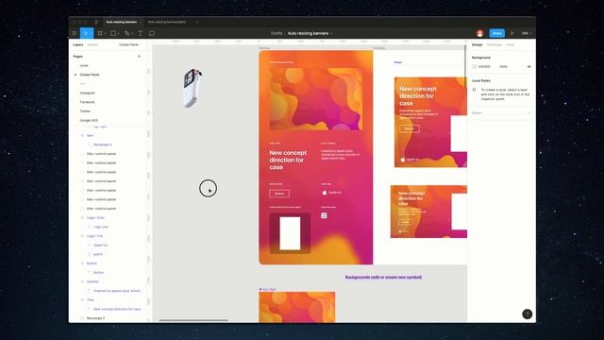
Task: Open the Instagram page
Action: (x=88, y=93)
